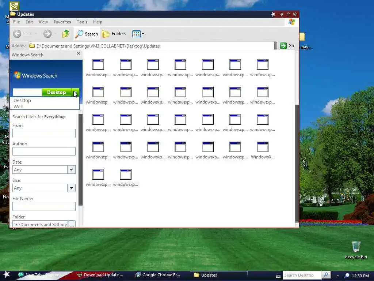Expand the address bar history dropdown
This screenshot has height=281, width=374.
pyautogui.click(x=276, y=46)
